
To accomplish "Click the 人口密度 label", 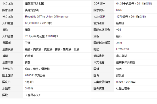I will coord(8,36).
